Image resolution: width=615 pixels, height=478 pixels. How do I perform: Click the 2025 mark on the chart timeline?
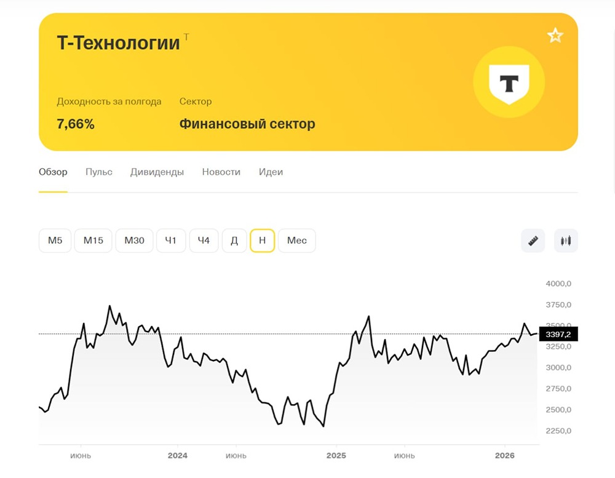336,456
